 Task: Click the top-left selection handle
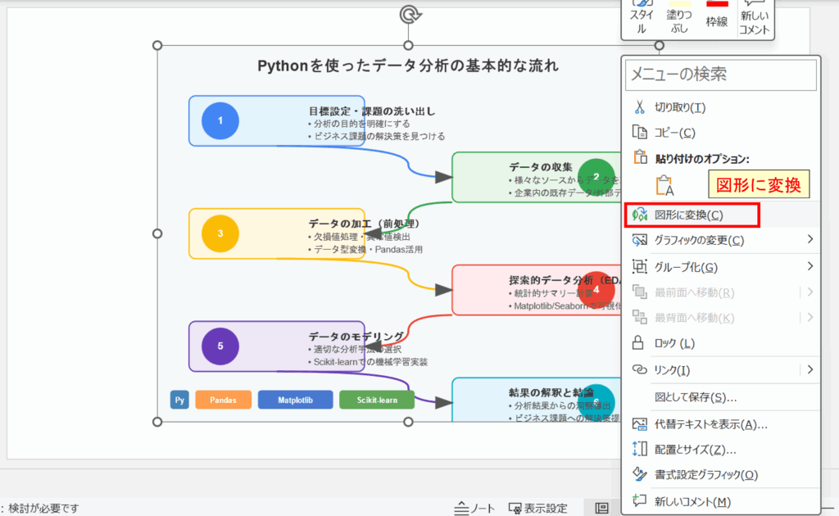point(157,45)
